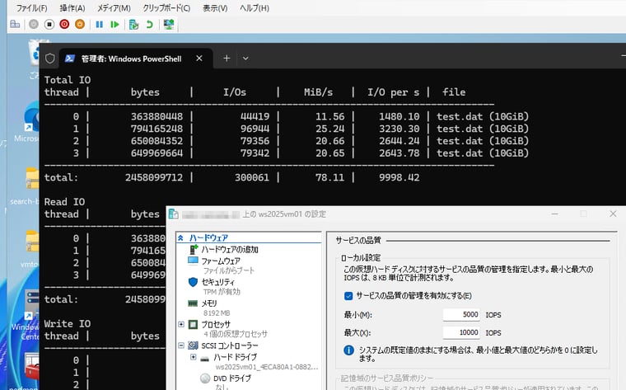Open the クリップボード(C) menu
Image resolution: width=626 pixels, height=390 pixels.
[166, 8]
